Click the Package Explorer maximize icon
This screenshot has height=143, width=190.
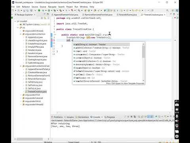(x=48, y=14)
